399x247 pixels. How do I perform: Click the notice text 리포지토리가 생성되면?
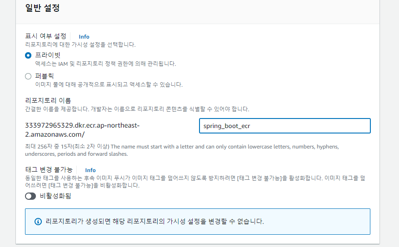click(155, 221)
